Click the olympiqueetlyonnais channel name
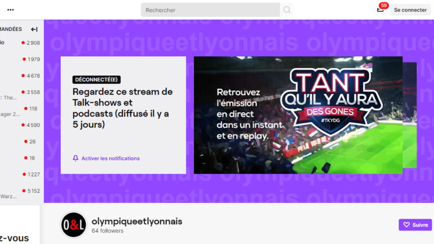 pos(137,221)
